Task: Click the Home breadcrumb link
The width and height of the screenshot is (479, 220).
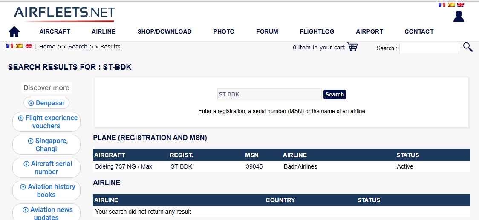Action: click(47, 47)
